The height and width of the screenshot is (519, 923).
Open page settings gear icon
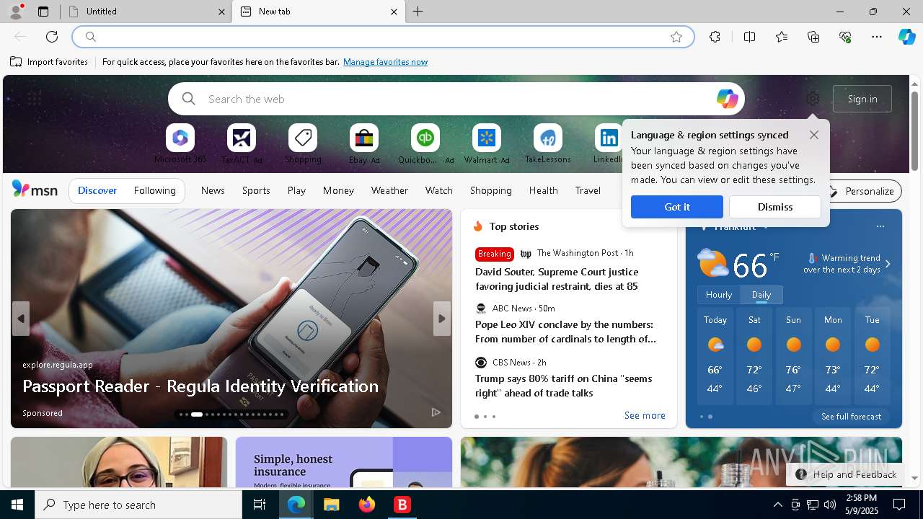click(x=813, y=99)
